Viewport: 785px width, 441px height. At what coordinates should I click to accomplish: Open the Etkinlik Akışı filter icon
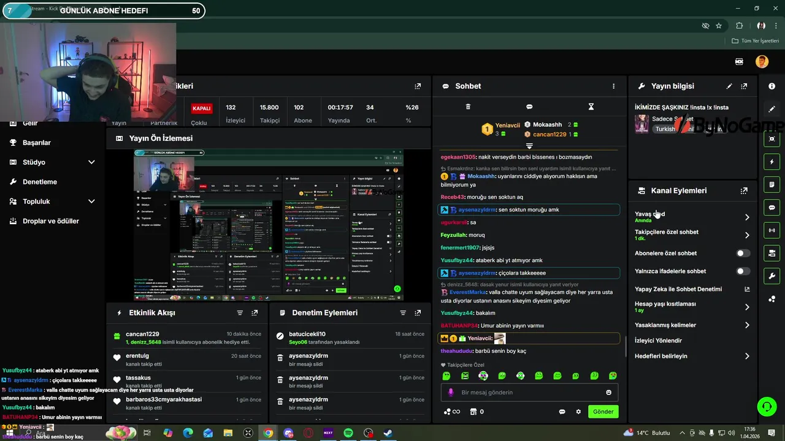[240, 312]
